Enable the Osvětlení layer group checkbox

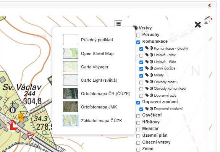pos(138,116)
